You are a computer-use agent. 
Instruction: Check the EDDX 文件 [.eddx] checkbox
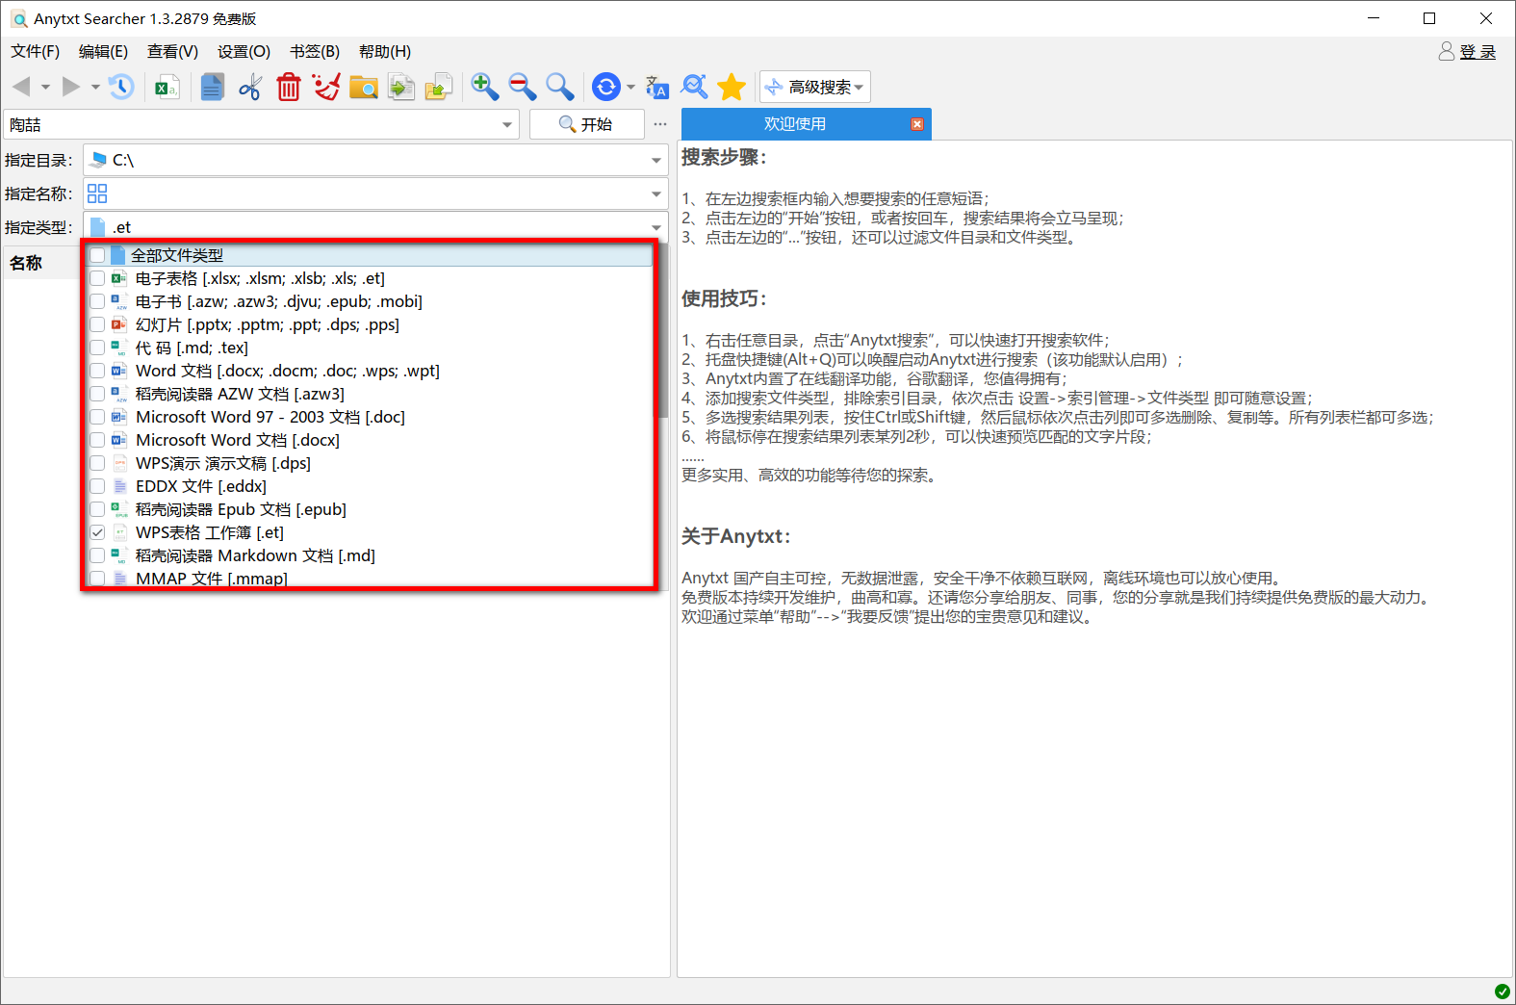(x=97, y=486)
